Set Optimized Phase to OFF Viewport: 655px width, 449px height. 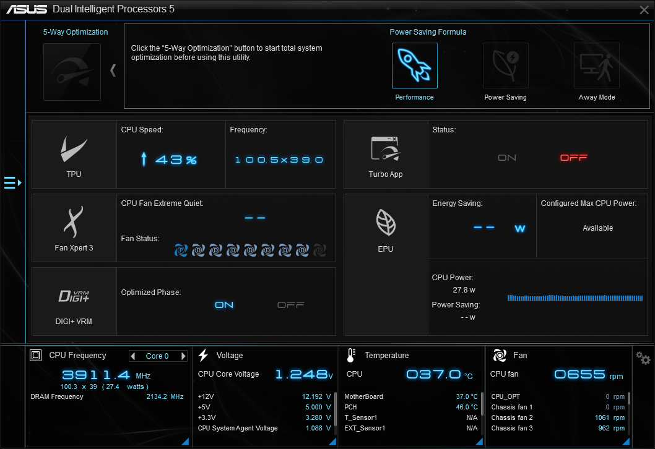(291, 305)
